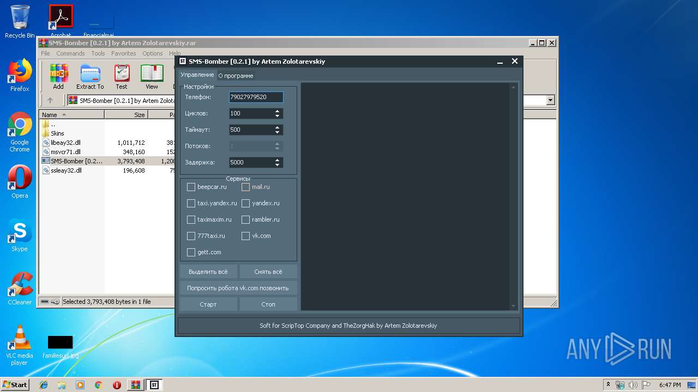
Task: Select the Acrobat desktop shortcut
Action: [61, 22]
